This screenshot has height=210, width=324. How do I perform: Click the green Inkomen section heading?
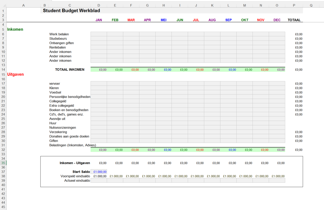click(x=15, y=29)
